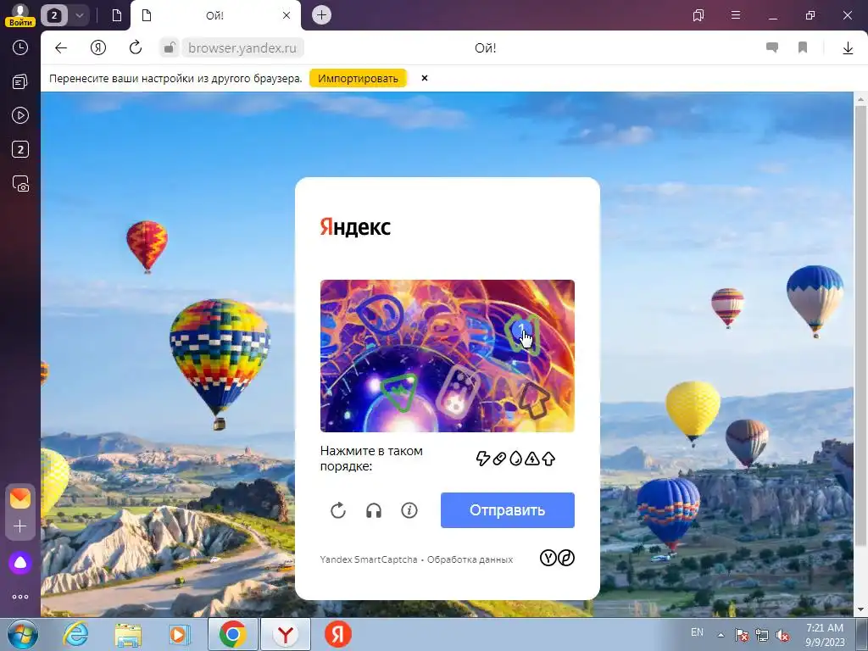
Task: Open sidebar more options three dots
Action: 20,597
